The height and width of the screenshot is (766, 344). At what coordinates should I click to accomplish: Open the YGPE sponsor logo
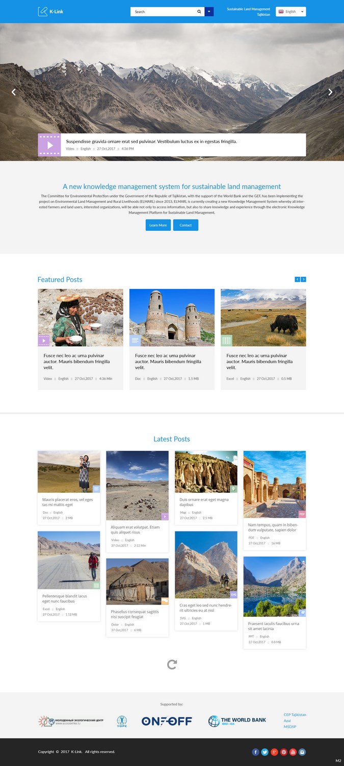tap(122, 721)
